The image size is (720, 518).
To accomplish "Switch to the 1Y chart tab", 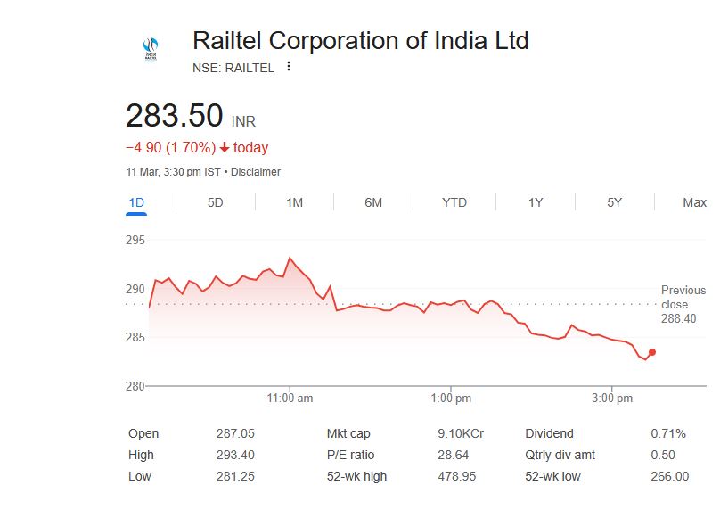I will coord(535,202).
